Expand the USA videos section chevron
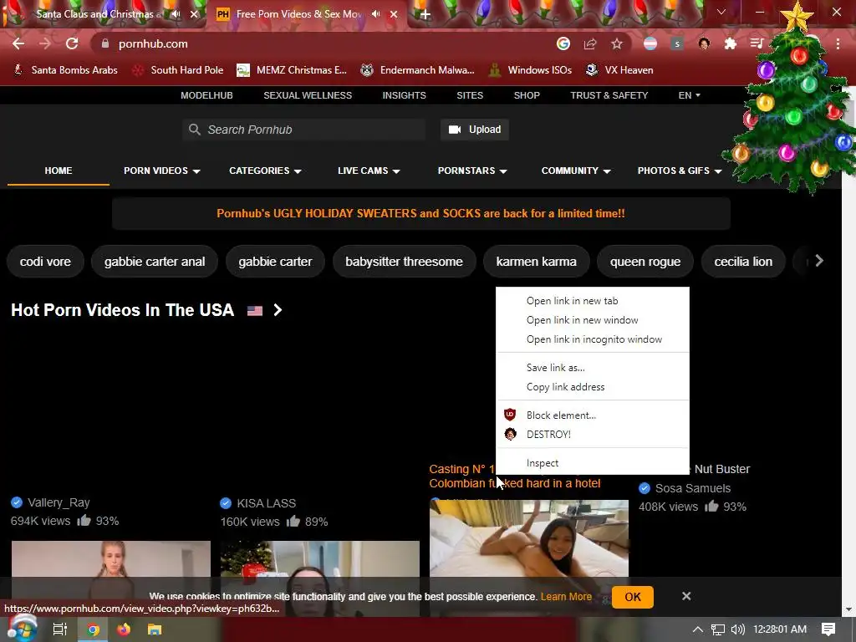The width and height of the screenshot is (856, 642). [278, 310]
